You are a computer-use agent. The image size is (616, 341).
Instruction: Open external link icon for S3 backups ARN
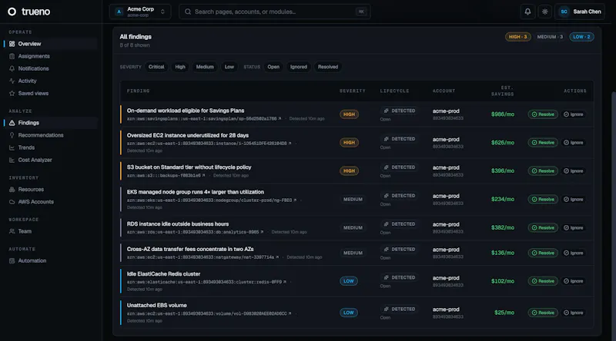point(203,176)
